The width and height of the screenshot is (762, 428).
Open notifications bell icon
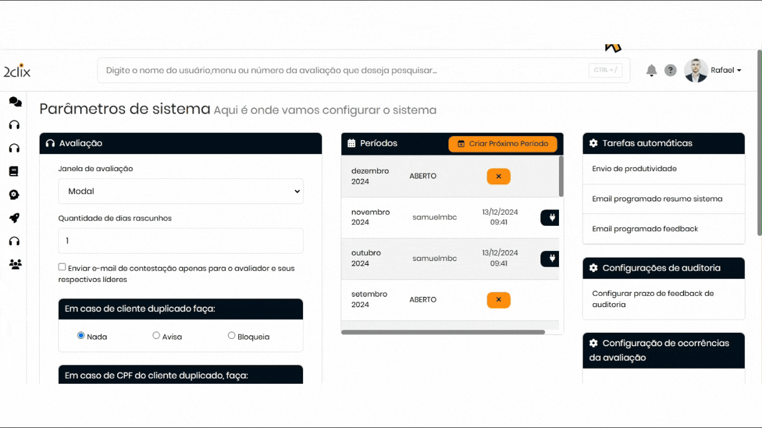[652, 71]
